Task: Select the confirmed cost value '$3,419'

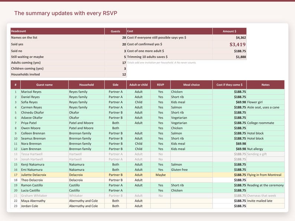Action: point(237,44)
